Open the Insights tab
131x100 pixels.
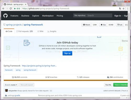[52, 31]
